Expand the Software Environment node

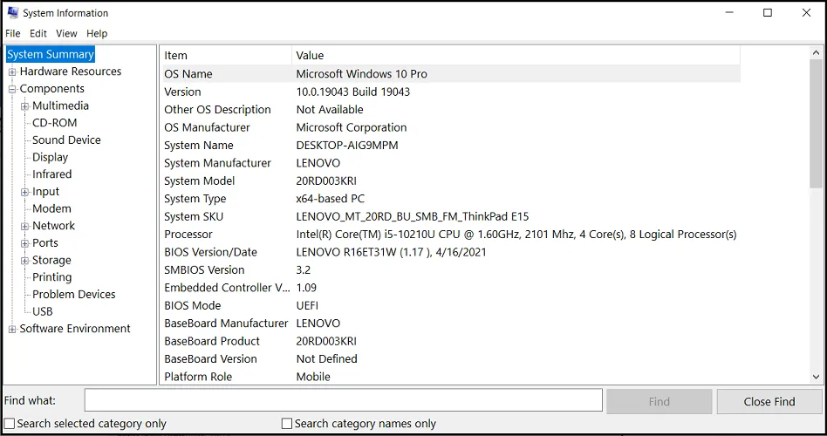pyautogui.click(x=12, y=330)
